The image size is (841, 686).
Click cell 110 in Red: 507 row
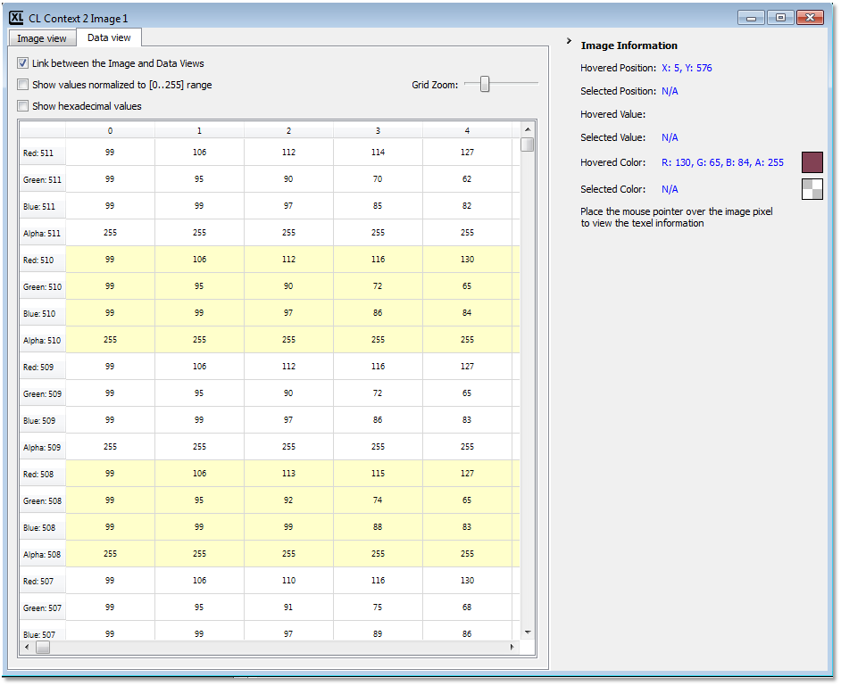[x=288, y=581]
